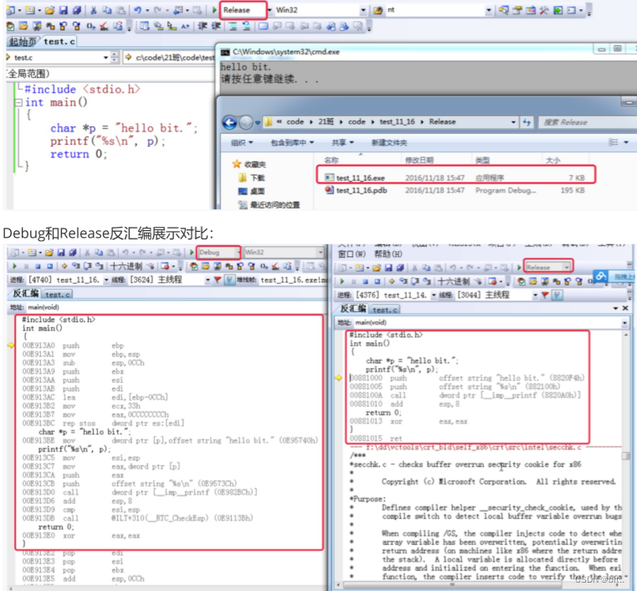Select test.c tab in Release disassembly window
Viewport: 637px width, 591px height.
(385, 310)
